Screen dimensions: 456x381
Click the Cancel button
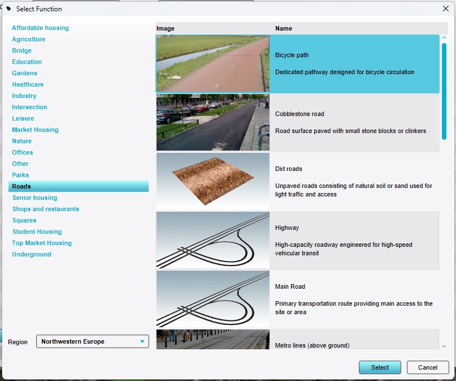click(x=428, y=367)
